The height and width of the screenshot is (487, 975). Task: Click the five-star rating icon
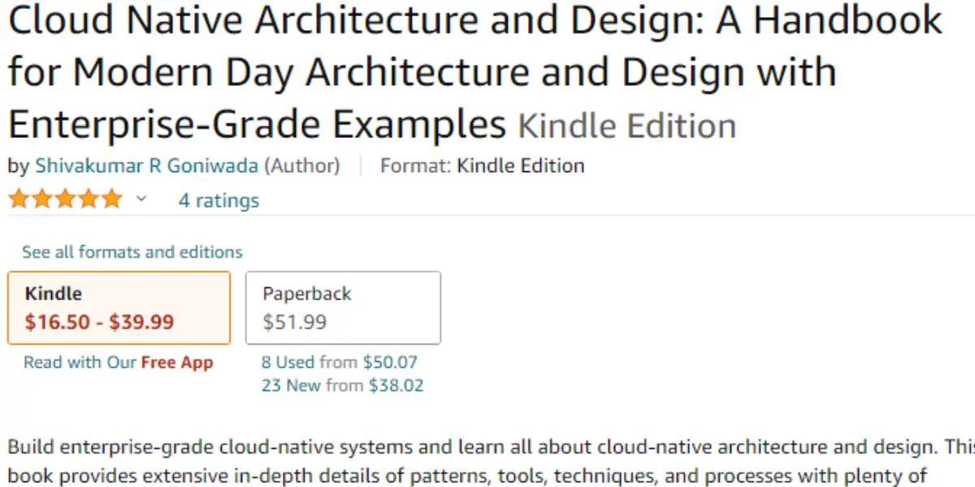tap(66, 200)
